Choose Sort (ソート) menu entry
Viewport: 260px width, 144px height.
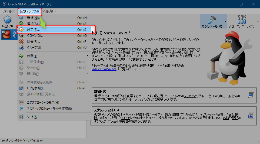55,117
